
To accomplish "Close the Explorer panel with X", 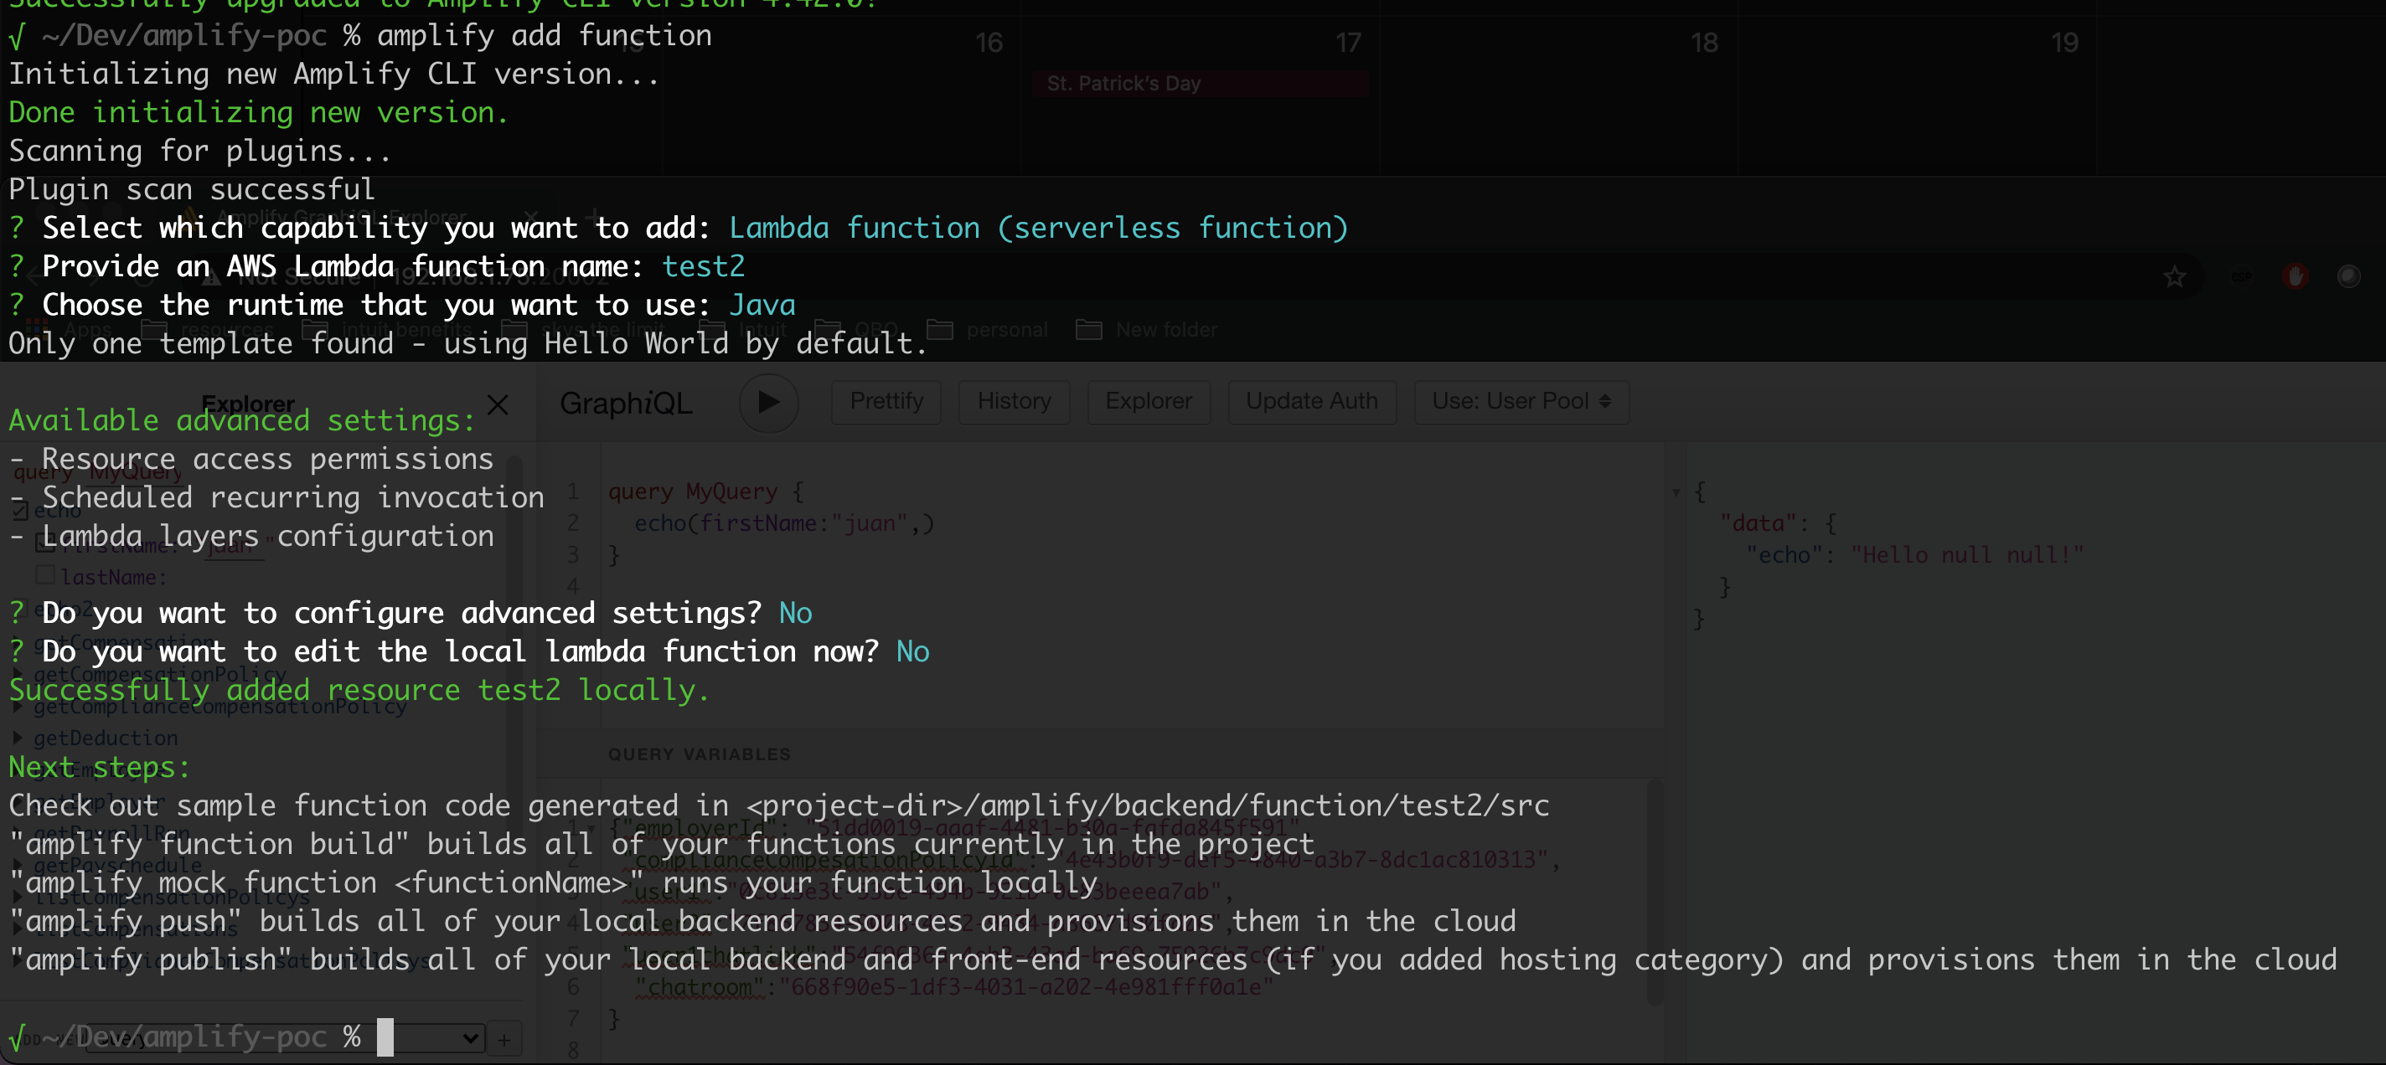I will [498, 404].
